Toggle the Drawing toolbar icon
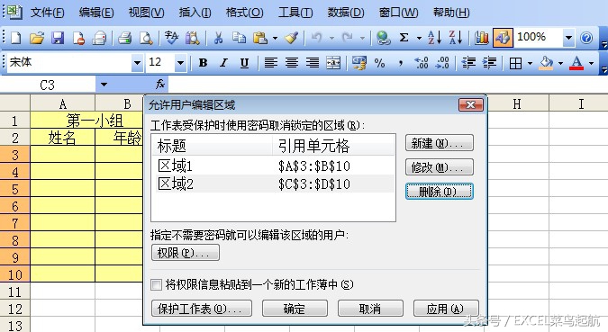The height and width of the screenshot is (332, 608). 503,38
